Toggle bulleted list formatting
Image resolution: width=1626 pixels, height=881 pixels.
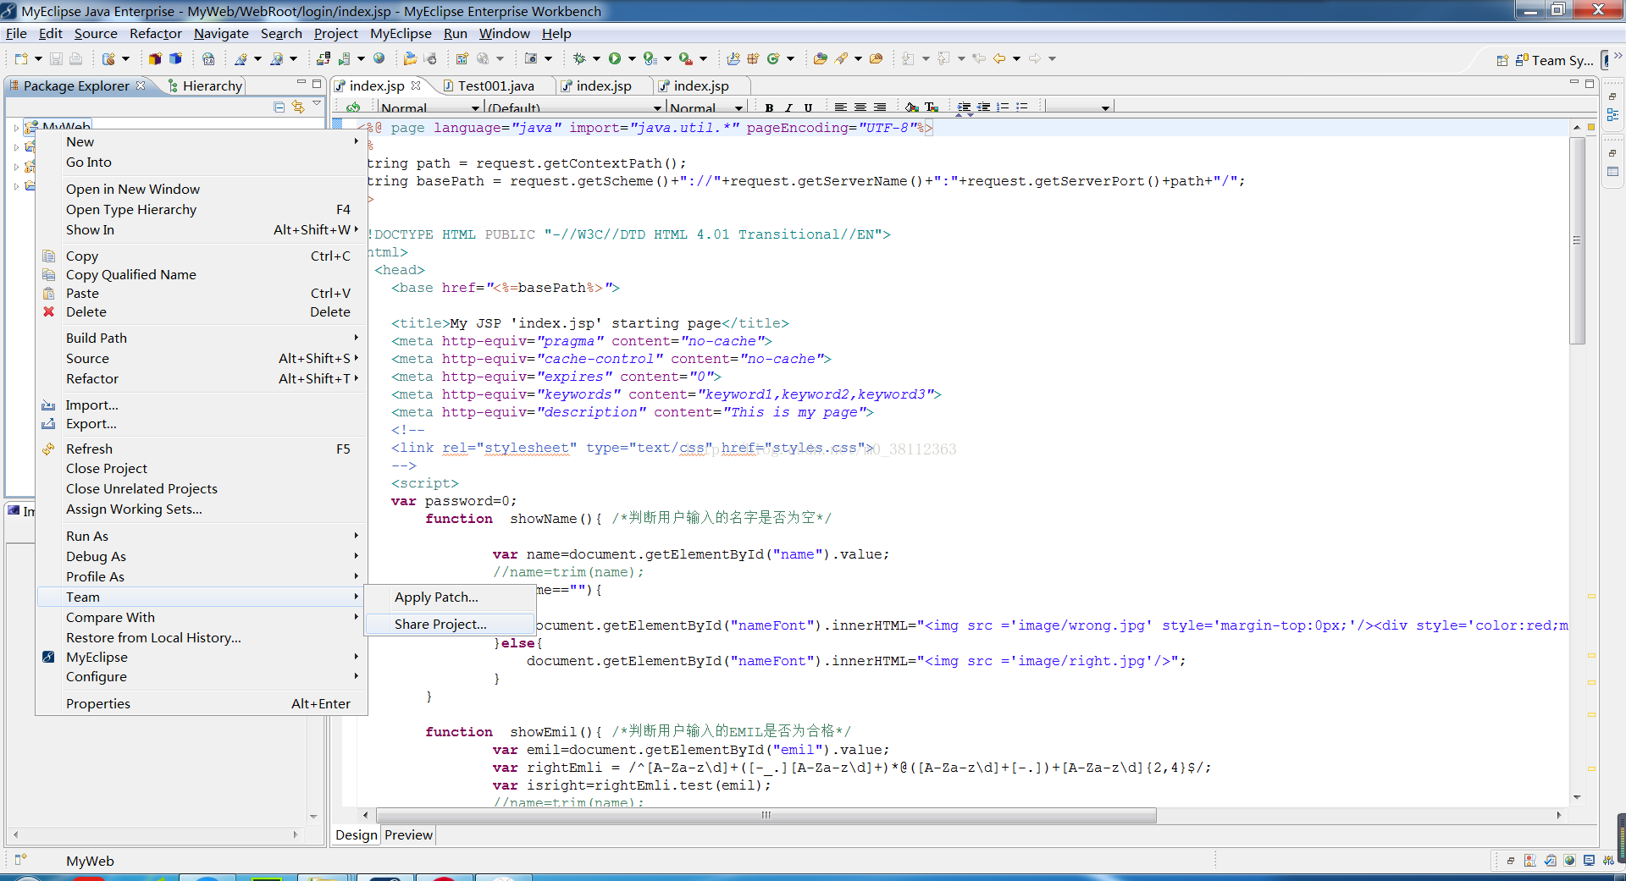click(1022, 107)
